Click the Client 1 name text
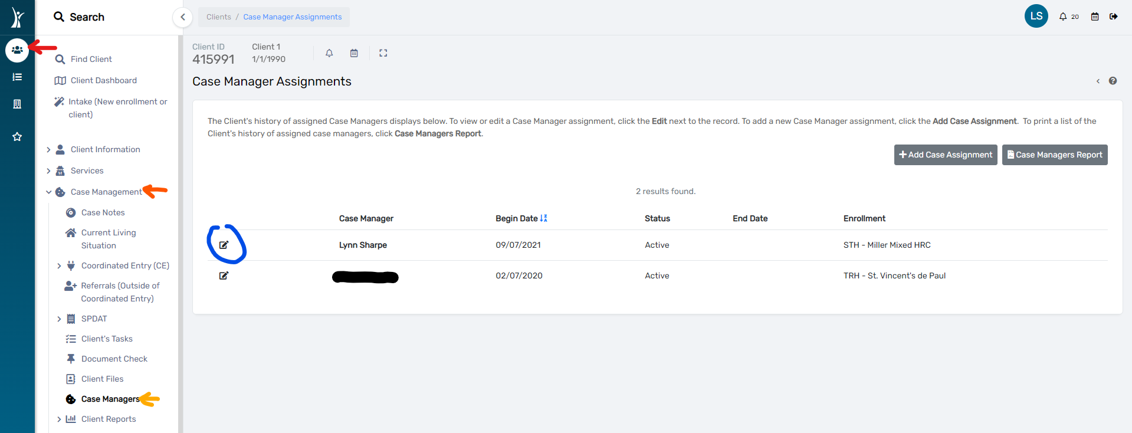Viewport: 1132px width, 433px height. (x=266, y=47)
